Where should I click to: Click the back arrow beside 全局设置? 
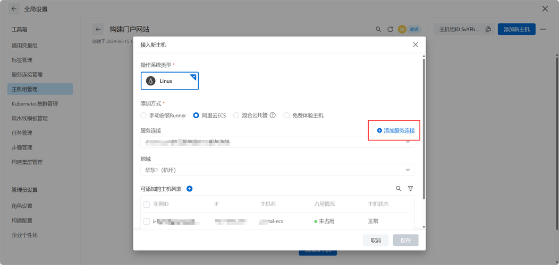pyautogui.click(x=14, y=9)
